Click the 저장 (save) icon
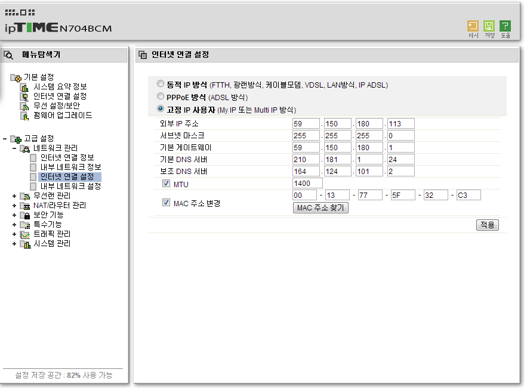This screenshot has width=527, height=391. point(489,26)
